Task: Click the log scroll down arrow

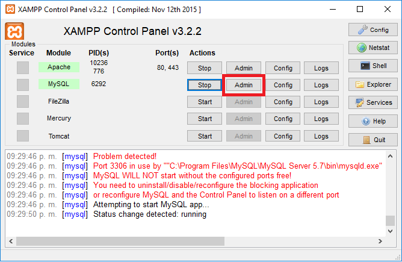Action: [390, 231]
